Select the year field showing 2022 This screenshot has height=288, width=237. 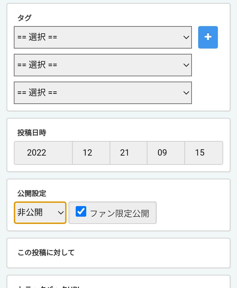[43, 153]
